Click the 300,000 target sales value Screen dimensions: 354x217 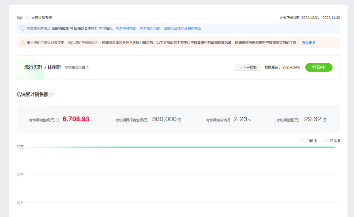(x=164, y=119)
